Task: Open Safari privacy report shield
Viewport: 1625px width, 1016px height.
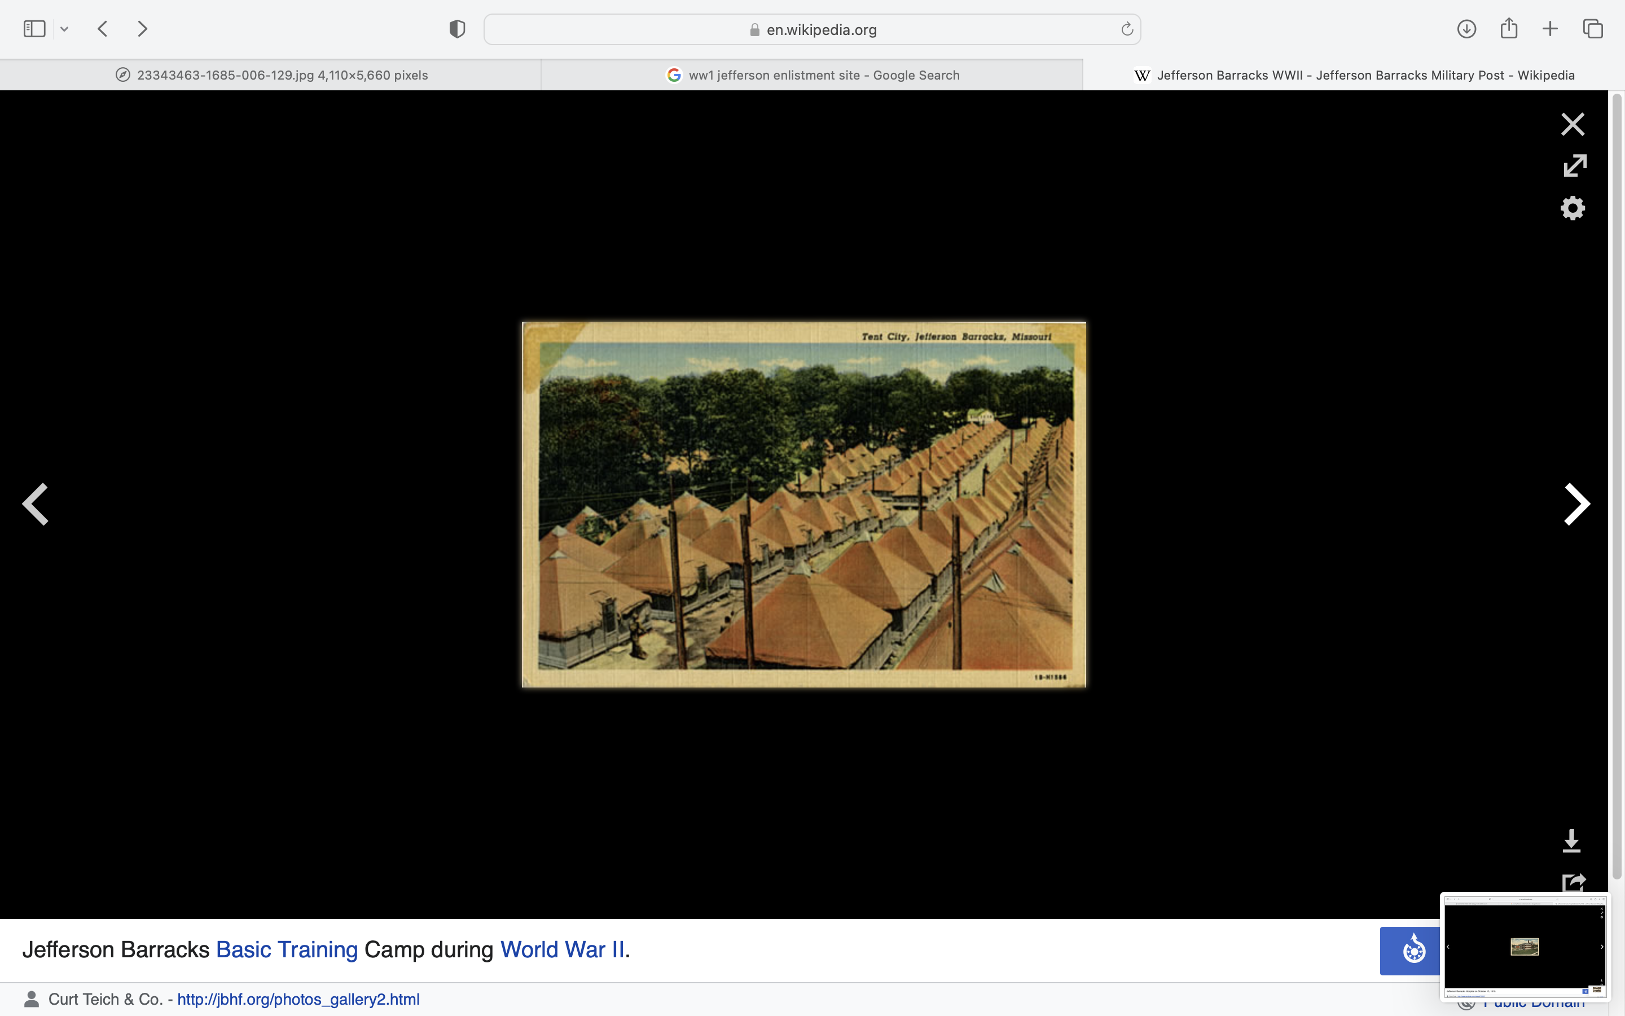Action: pos(457,29)
